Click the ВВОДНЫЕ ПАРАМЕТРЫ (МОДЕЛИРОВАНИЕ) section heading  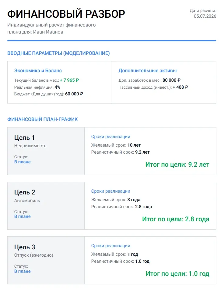pos(58,53)
